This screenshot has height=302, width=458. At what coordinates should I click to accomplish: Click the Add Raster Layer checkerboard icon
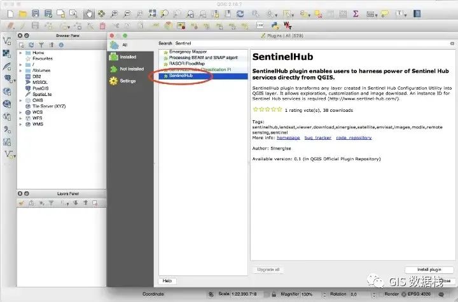tap(7, 53)
